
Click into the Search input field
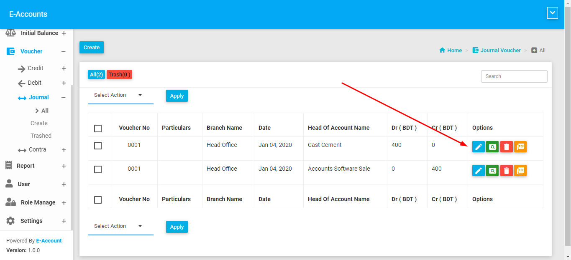(x=514, y=76)
